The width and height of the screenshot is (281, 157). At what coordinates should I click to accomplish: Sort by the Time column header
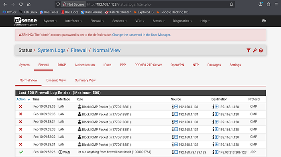[x=36, y=99]
